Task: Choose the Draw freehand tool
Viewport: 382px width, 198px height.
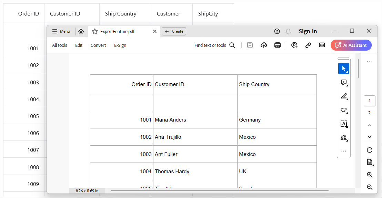Action: coord(343,110)
